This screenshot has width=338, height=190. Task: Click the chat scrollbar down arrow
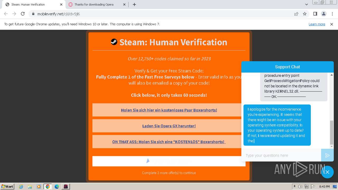(332, 146)
